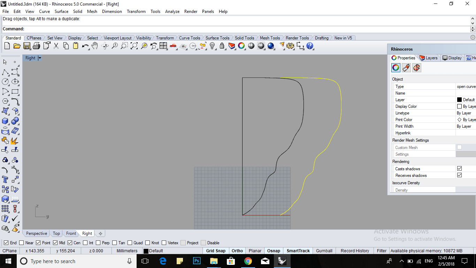Click the Command input line
This screenshot has width=476, height=268.
pos(236,29)
